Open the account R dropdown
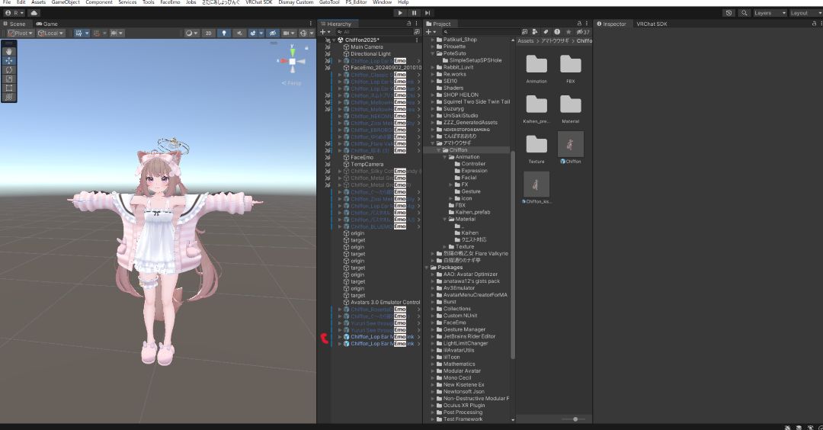The image size is (823, 430). (x=14, y=13)
